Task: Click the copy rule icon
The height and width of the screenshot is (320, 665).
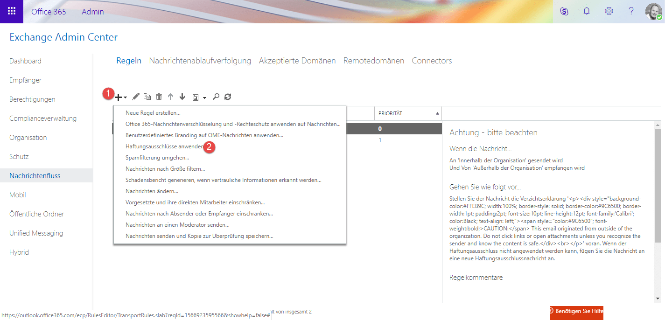Action: point(147,97)
